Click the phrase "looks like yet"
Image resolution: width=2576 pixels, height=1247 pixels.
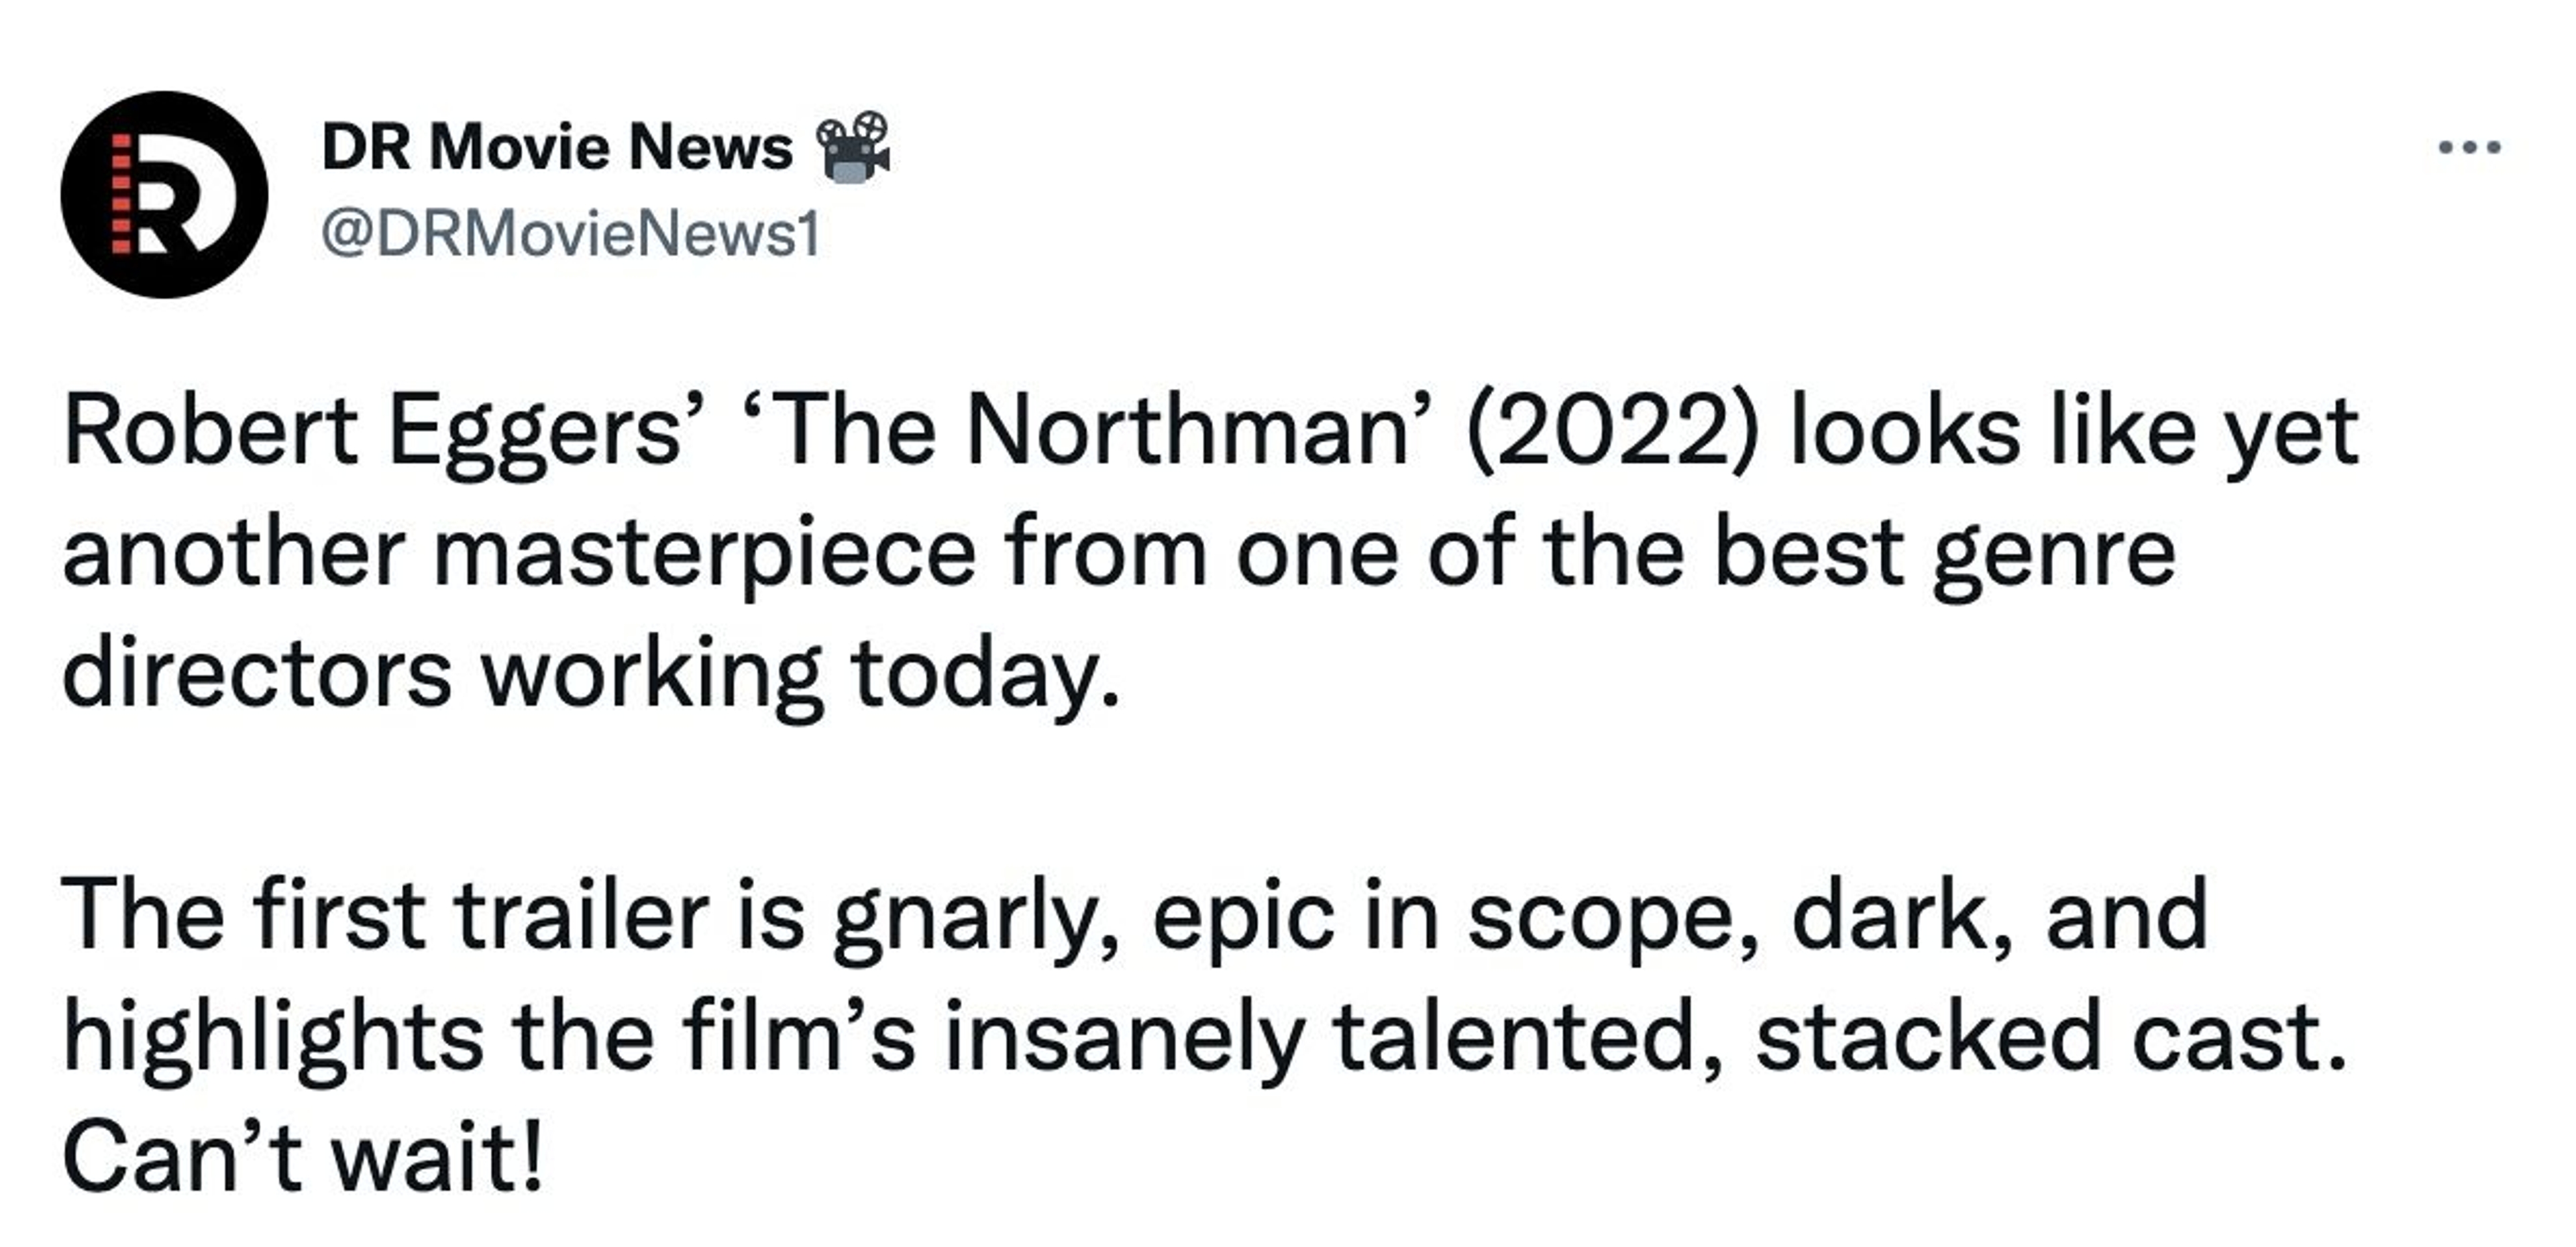(x=2074, y=432)
